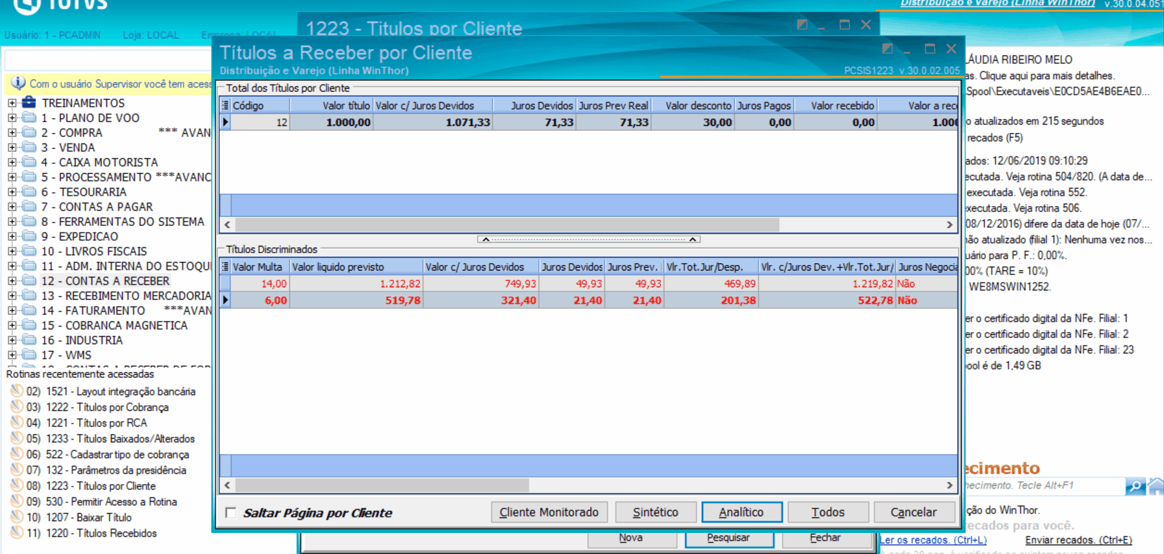Click the 5 - PROCESSAMENTO folder icon

pos(28,177)
